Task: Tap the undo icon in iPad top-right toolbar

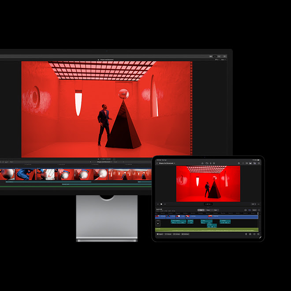Action: tap(239, 163)
